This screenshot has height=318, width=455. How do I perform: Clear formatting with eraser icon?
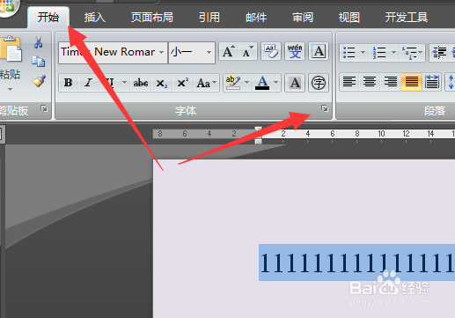tap(271, 52)
